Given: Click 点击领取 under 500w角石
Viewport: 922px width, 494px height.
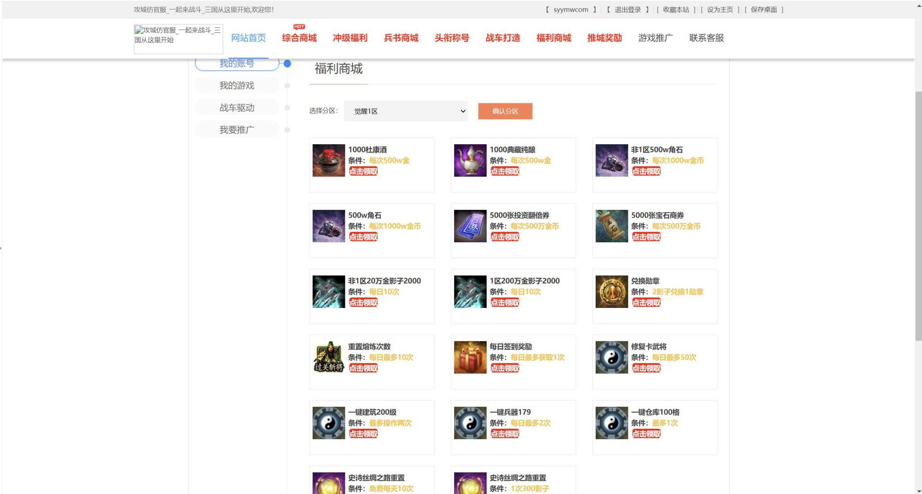Looking at the screenshot, I should coord(364,237).
